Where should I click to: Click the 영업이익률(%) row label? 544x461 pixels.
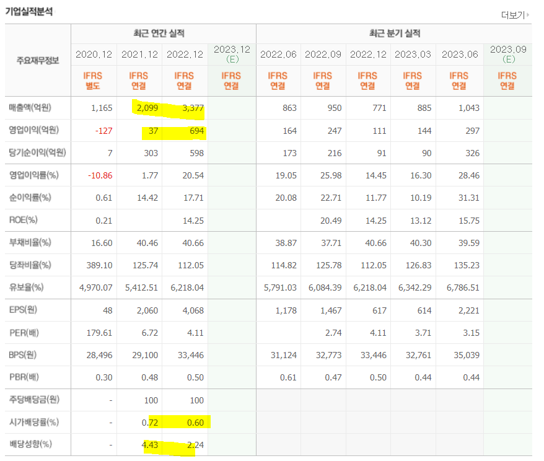pos(34,175)
